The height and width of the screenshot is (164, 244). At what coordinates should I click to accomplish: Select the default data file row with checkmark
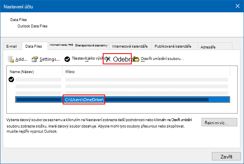(x=118, y=79)
